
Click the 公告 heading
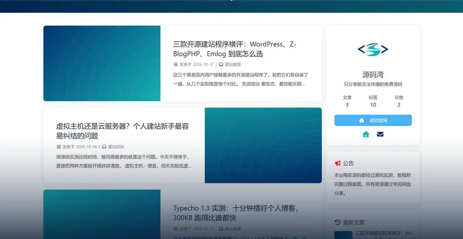coord(348,163)
